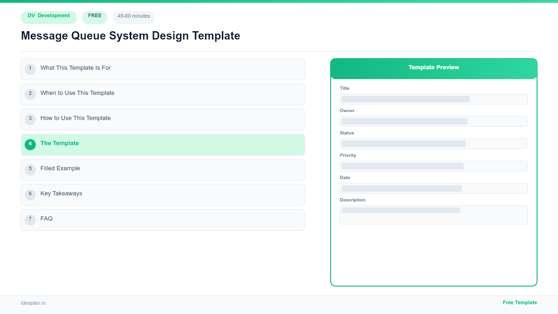Click the step 2 number badge

[30, 94]
